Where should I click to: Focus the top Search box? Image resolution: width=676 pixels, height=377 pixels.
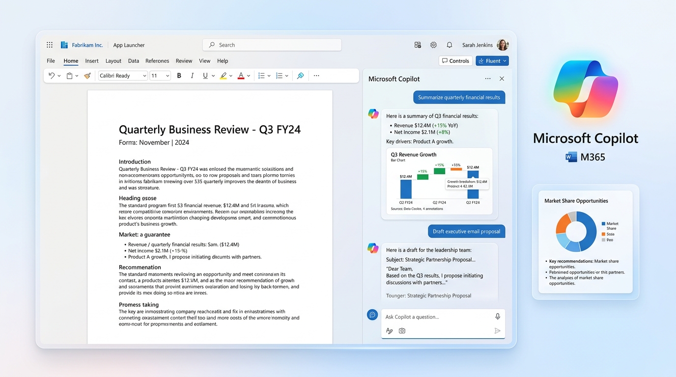tap(272, 45)
